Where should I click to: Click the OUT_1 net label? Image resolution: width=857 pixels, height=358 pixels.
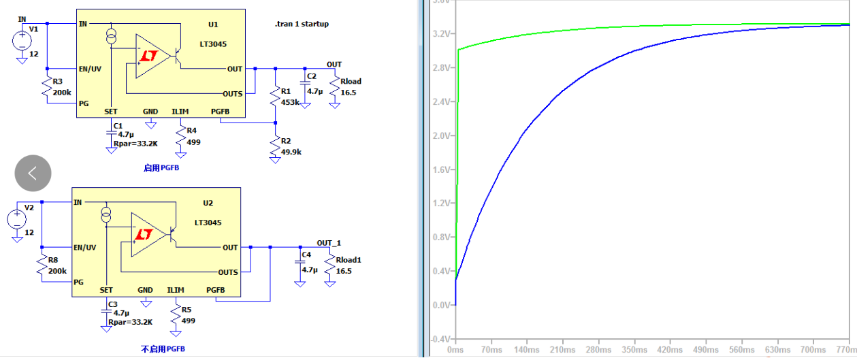329,242
